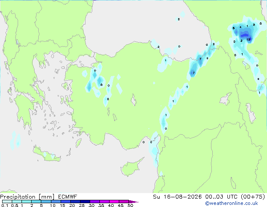Screen dimensions: 267x207
Task: Click the '13' precipitation value on the map
Action: pos(248,39)
